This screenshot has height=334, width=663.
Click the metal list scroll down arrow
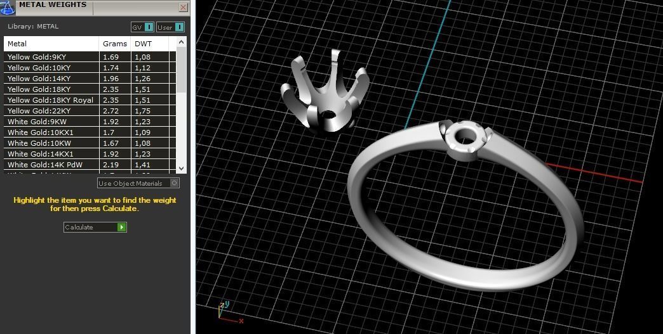pyautogui.click(x=182, y=168)
